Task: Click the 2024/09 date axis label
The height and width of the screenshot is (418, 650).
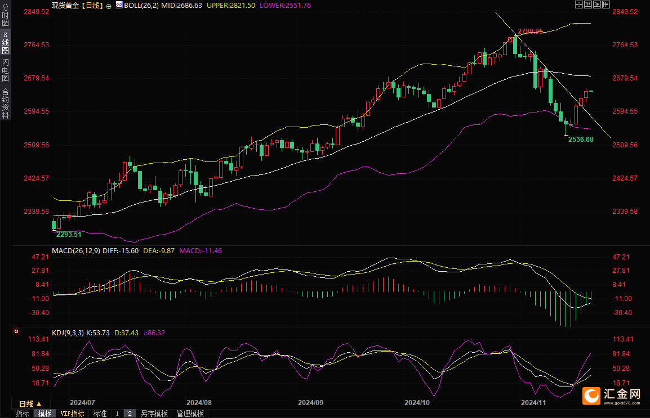Action: 310,402
